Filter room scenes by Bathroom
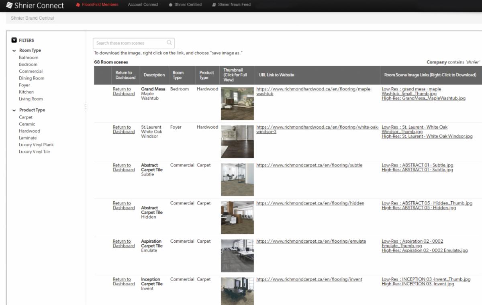482x305 pixels. pos(29,57)
